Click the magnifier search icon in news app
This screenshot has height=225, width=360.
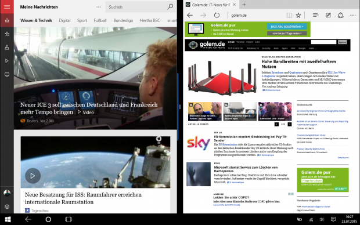click(170, 7)
